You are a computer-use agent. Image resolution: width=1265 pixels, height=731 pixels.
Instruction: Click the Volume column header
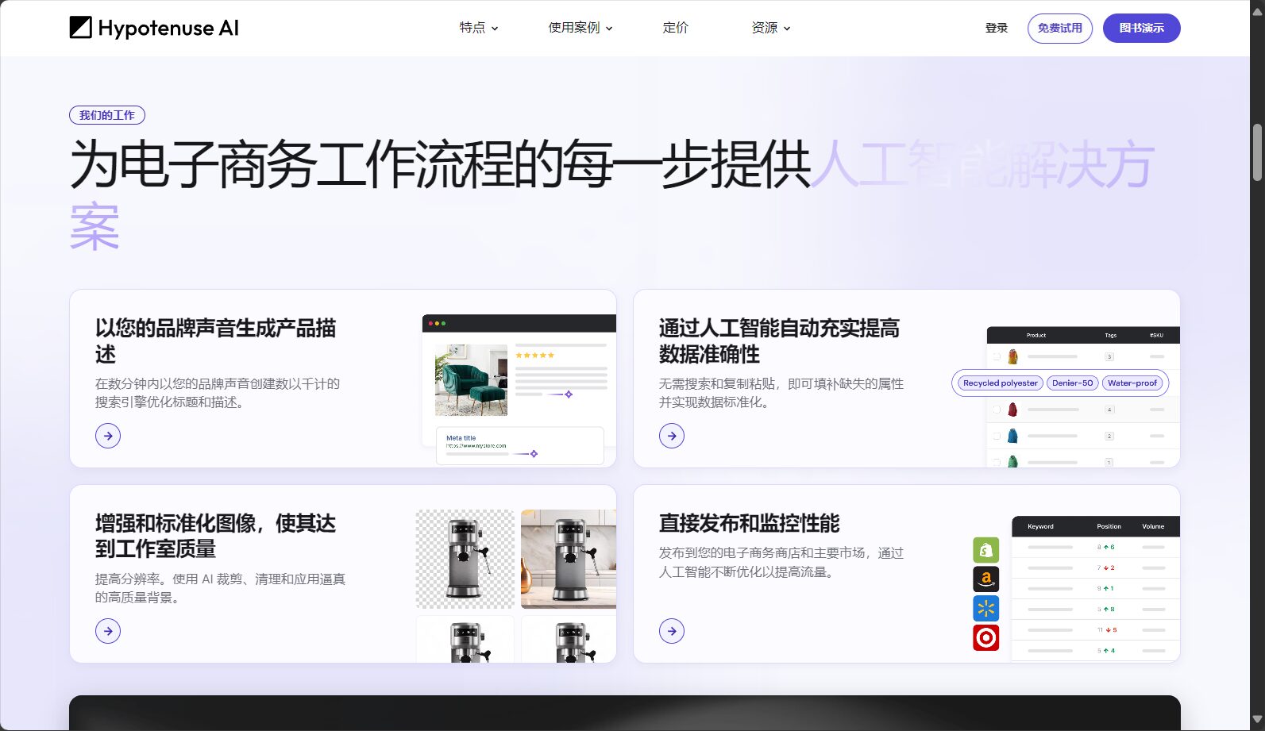1153,526
